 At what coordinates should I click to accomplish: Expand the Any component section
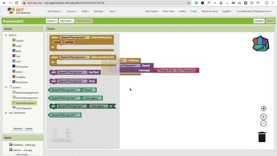tap(6, 113)
